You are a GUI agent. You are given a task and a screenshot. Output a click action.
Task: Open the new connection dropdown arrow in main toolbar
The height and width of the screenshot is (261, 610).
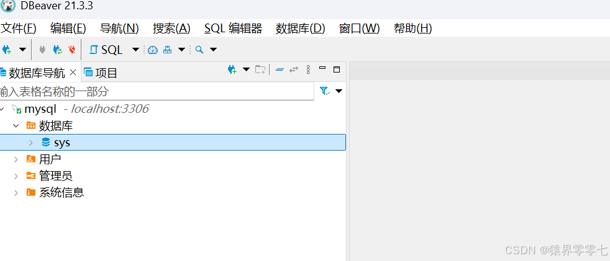coord(22,50)
